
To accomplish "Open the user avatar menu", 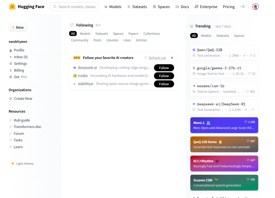I will coord(255,7).
